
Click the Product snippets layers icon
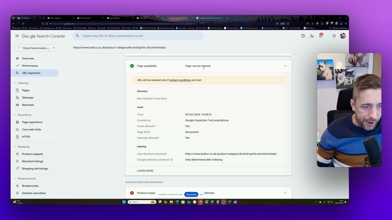click(17, 154)
